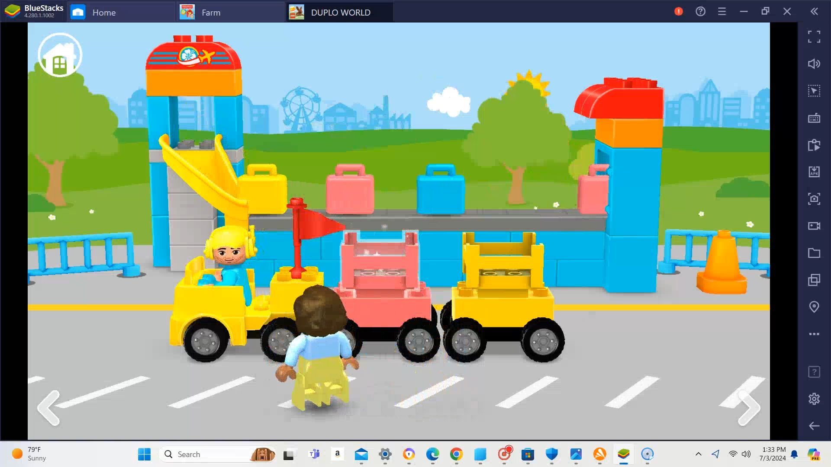
Task: Start screen recording from sidebar
Action: click(814, 226)
